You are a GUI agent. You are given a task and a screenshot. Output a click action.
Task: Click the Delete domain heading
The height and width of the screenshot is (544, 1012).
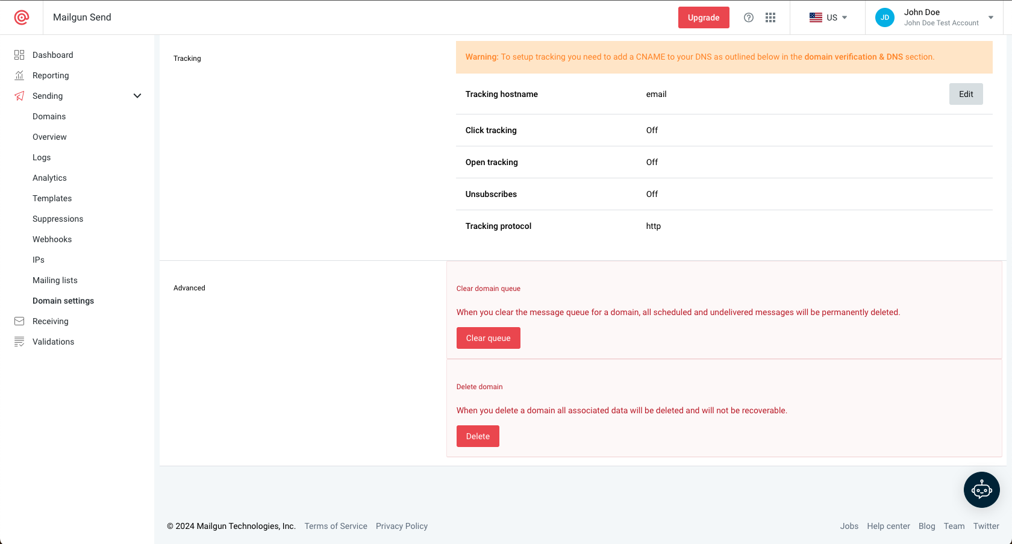[x=479, y=387]
